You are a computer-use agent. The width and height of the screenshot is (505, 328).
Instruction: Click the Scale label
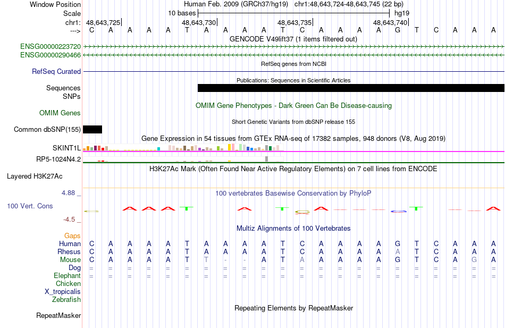click(x=72, y=13)
